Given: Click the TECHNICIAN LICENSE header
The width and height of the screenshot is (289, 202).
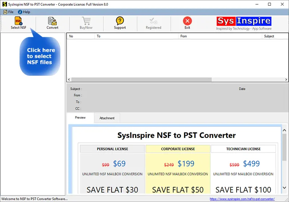Looking at the screenshot, I should 243,149.
